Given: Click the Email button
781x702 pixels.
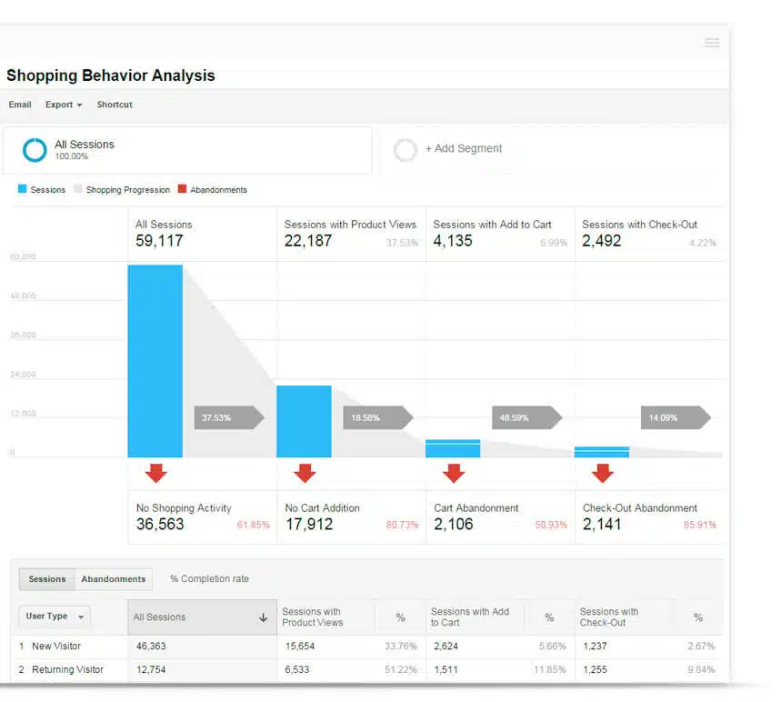Looking at the screenshot, I should 20,105.
